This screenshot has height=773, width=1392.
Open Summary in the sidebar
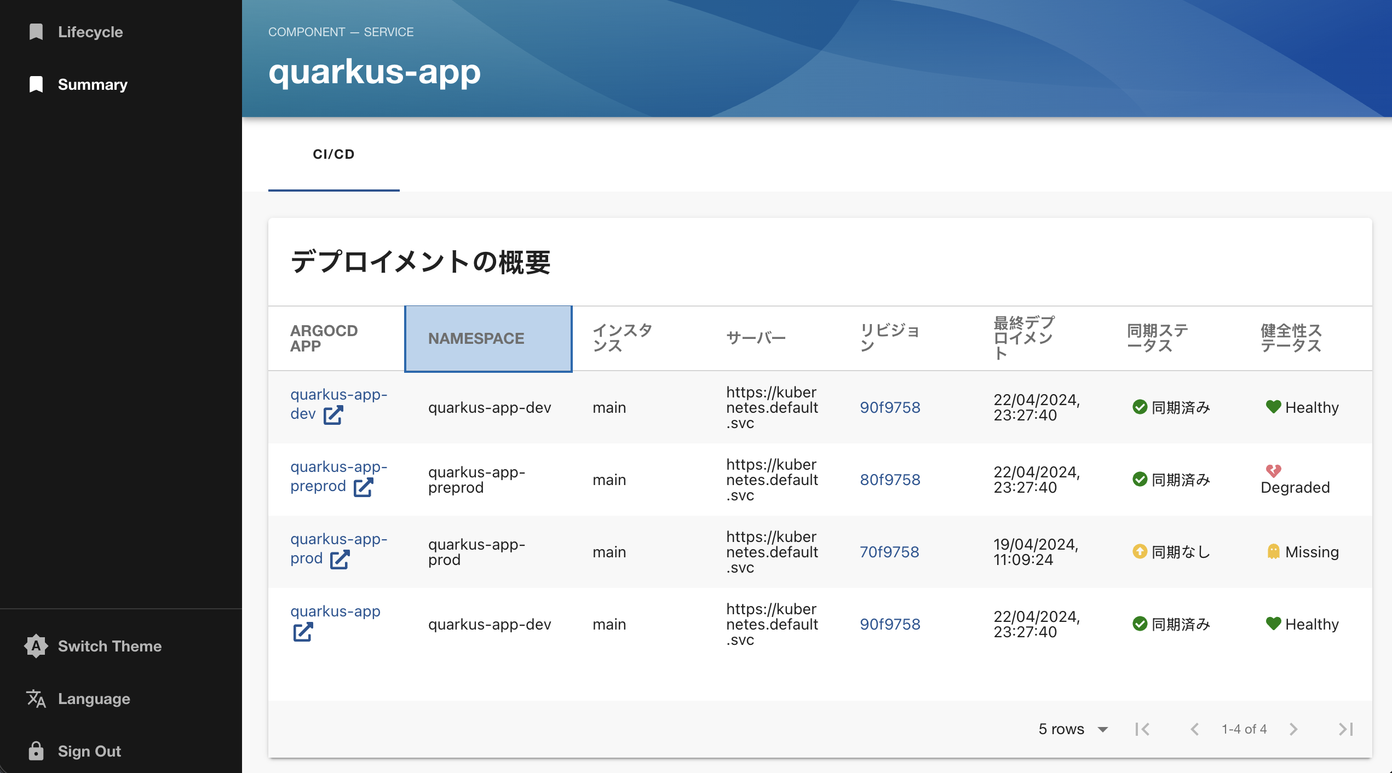tap(92, 84)
